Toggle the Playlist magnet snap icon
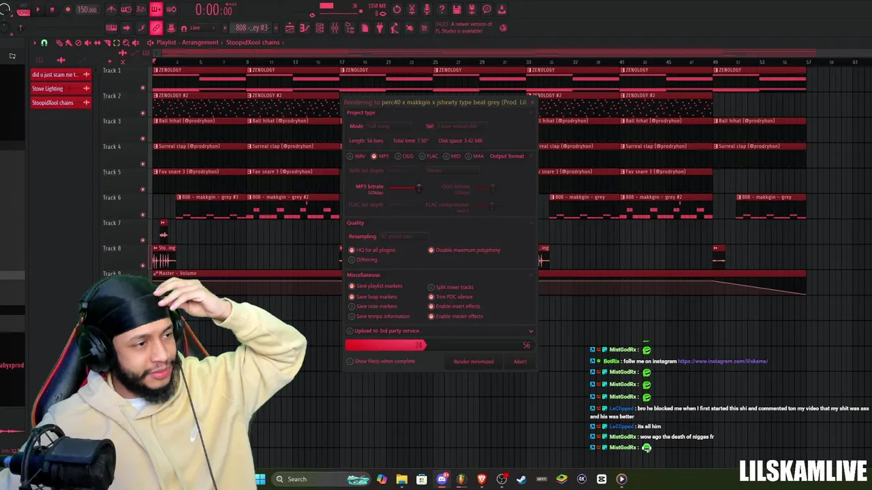This screenshot has width=872, height=490. [x=44, y=42]
